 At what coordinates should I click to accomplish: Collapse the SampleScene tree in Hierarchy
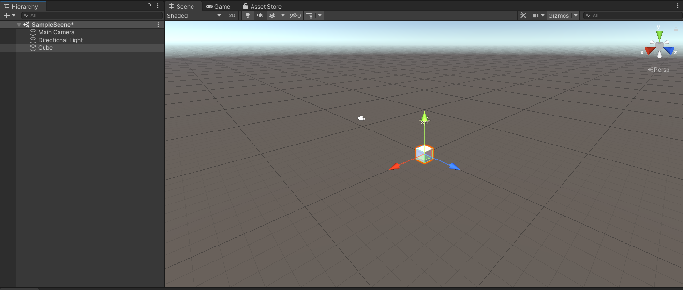tap(19, 25)
